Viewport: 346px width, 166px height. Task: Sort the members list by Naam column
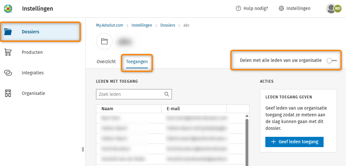coord(108,109)
